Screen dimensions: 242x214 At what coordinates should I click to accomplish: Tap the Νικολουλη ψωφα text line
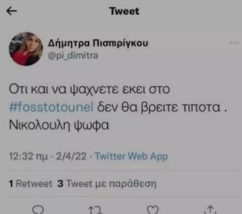coord(59,125)
